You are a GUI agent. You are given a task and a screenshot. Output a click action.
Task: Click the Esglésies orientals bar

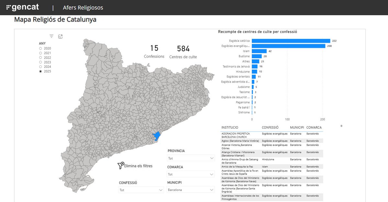(x=254, y=77)
